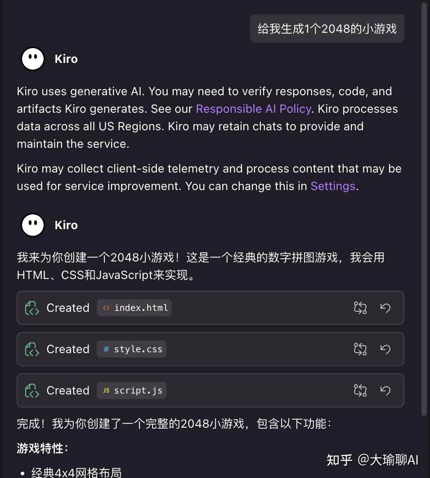Revert the style.css creation

coord(385,349)
